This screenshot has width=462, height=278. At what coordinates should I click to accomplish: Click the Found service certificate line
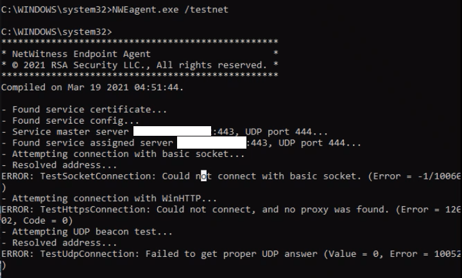tap(84, 110)
